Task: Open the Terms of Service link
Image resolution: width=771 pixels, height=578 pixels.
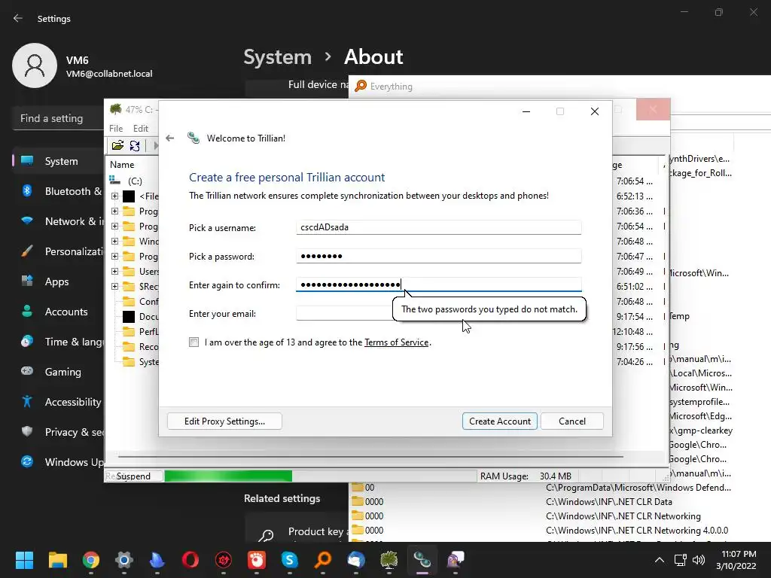Action: coord(396,342)
